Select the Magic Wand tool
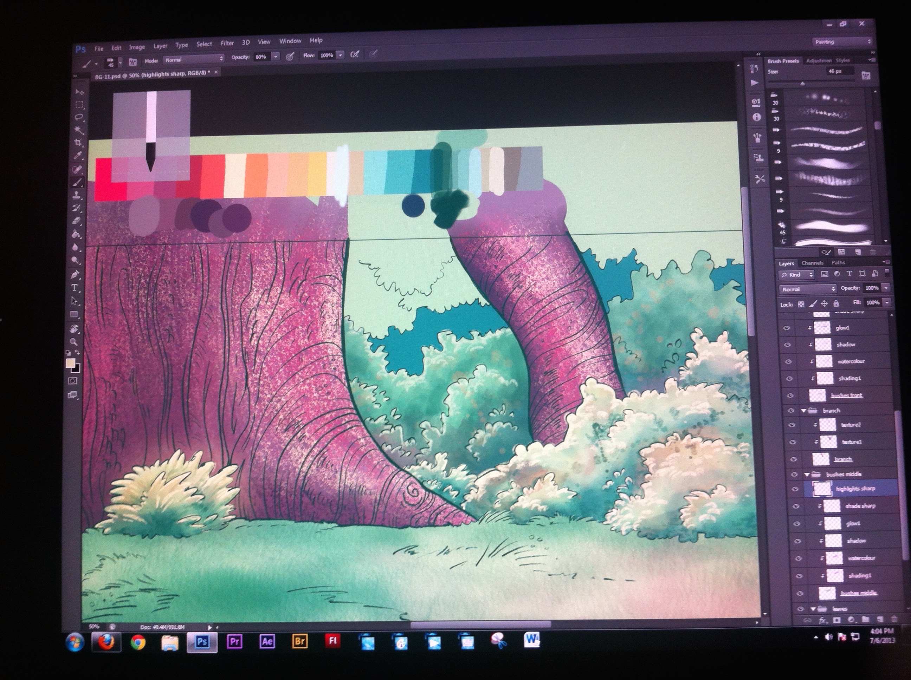Image resolution: width=911 pixels, height=680 pixels. 79,130
